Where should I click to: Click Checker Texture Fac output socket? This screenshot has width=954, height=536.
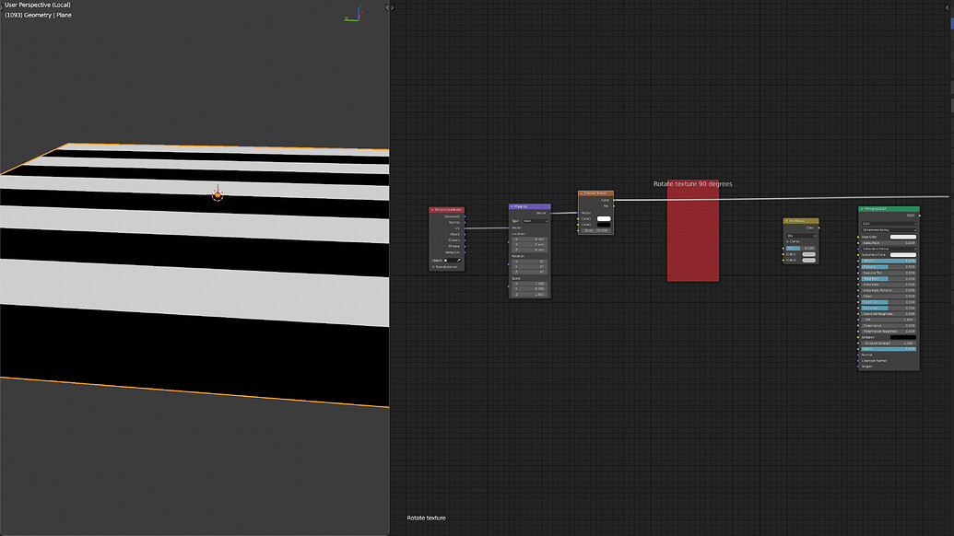[x=614, y=206]
